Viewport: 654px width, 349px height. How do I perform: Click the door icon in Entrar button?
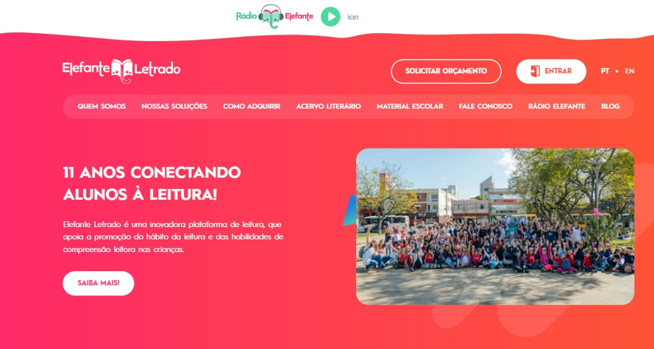tap(535, 71)
